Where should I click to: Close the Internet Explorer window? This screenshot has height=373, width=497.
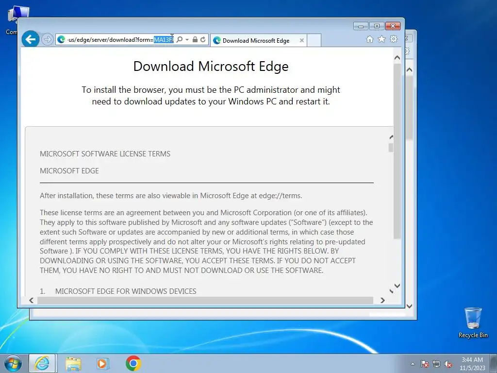393,26
